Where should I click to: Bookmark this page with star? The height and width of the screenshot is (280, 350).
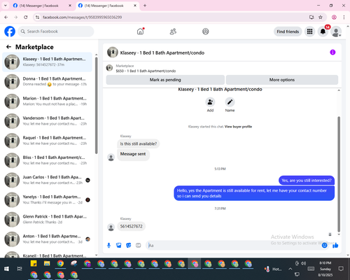321,17
